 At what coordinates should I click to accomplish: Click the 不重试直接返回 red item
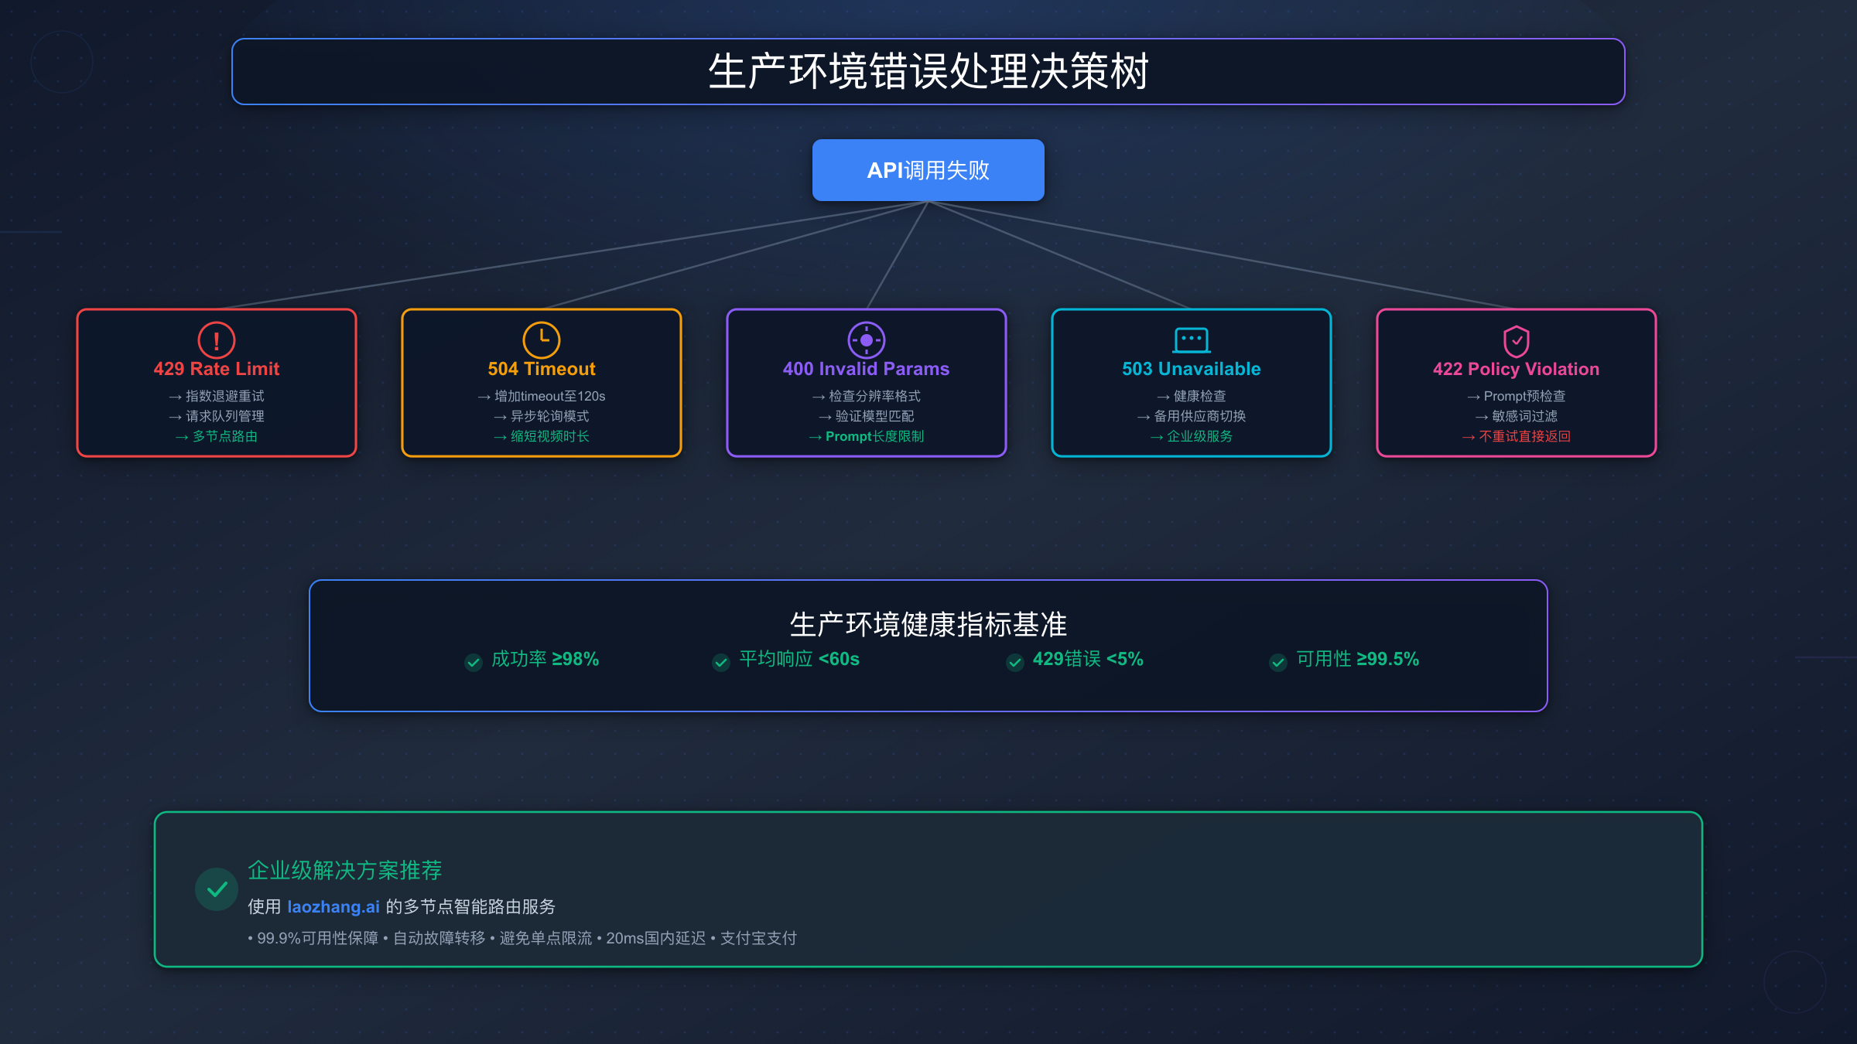(x=1524, y=436)
